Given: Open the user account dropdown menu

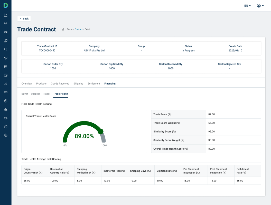Looking at the screenshot, I should (x=260, y=6).
